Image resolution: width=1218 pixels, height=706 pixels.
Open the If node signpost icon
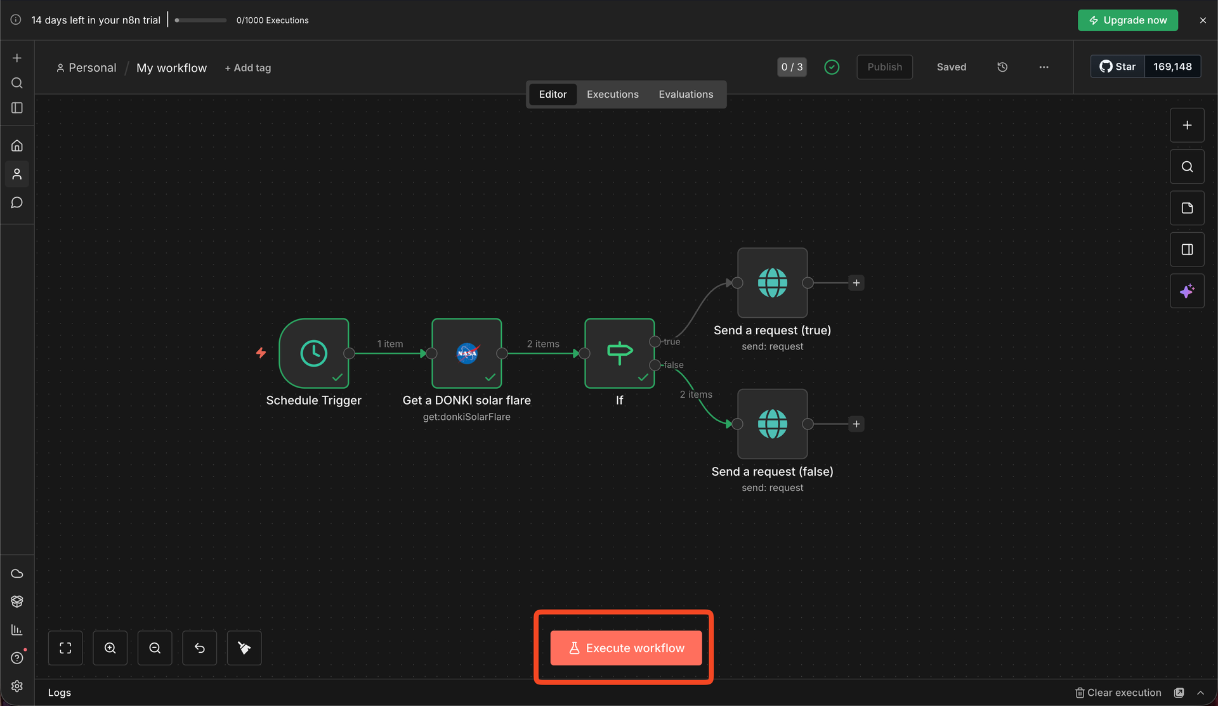click(x=619, y=353)
